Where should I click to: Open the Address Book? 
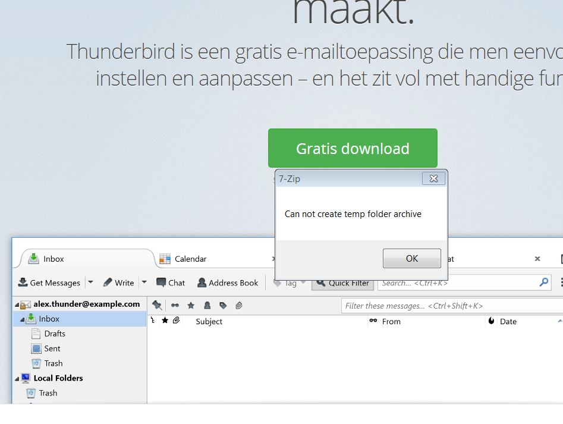(x=202, y=282)
